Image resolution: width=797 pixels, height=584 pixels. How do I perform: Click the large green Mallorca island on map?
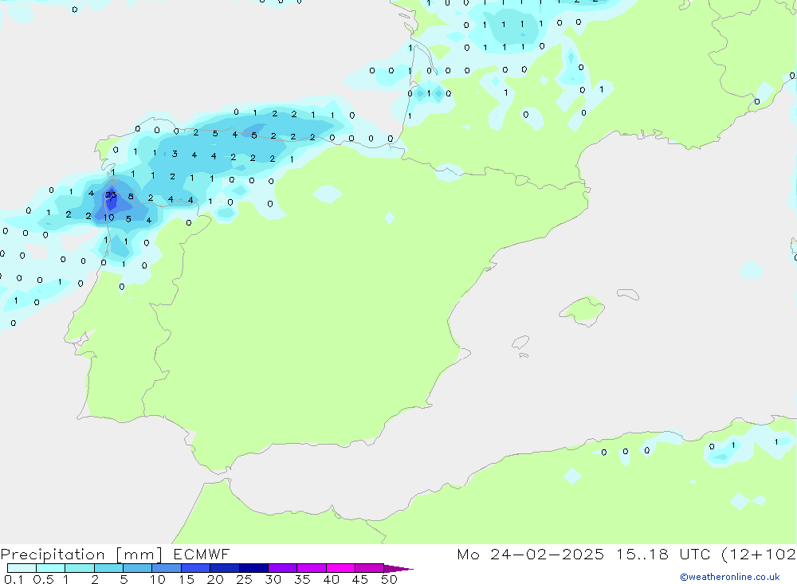pyautogui.click(x=583, y=309)
